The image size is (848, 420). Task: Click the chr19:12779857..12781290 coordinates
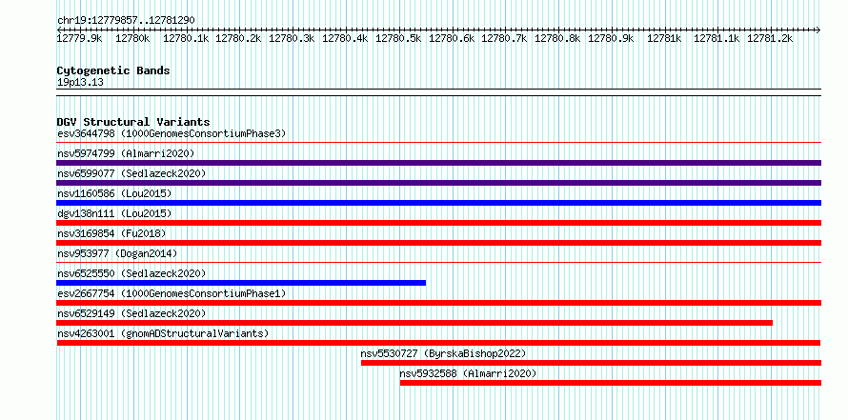(x=126, y=20)
